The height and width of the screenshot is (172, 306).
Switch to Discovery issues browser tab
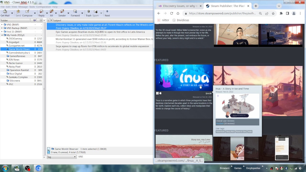point(180,6)
